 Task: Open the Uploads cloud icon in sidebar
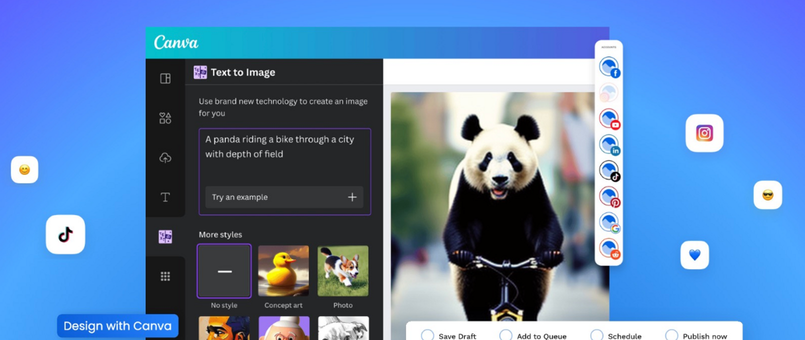point(165,157)
